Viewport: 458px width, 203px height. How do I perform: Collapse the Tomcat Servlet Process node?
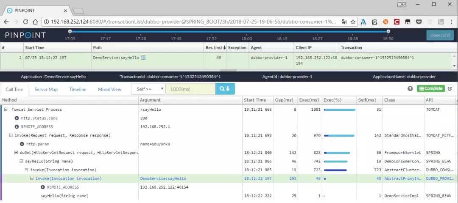pyautogui.click(x=6, y=110)
